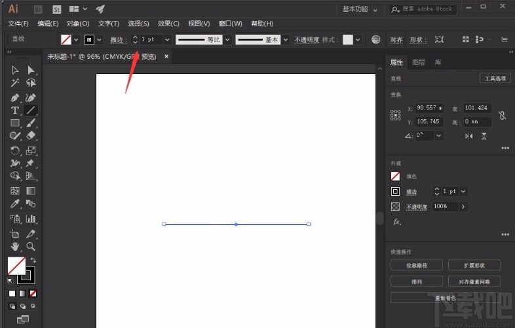Open the File menu
Screen dimensions: 515x328
[x=18, y=24]
